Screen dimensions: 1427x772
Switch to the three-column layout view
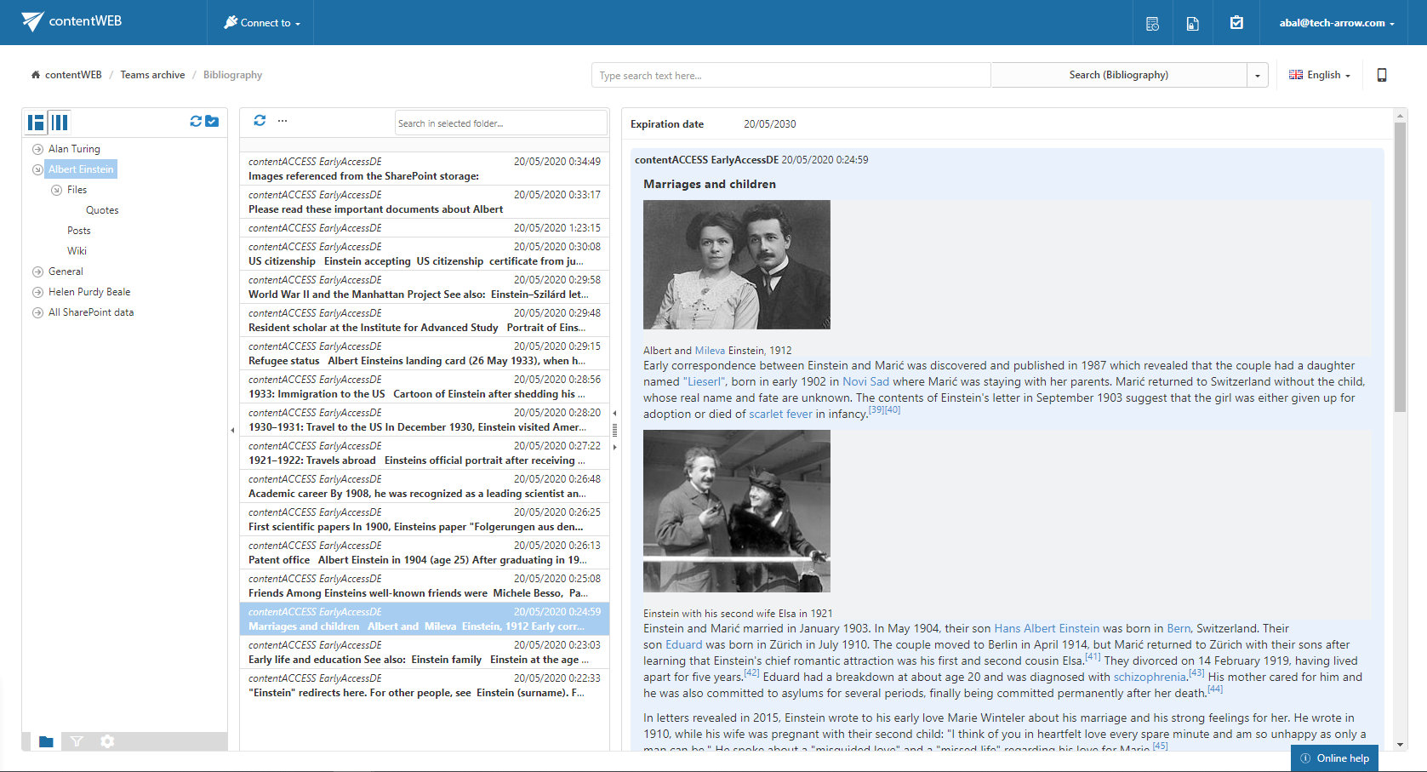(60, 123)
